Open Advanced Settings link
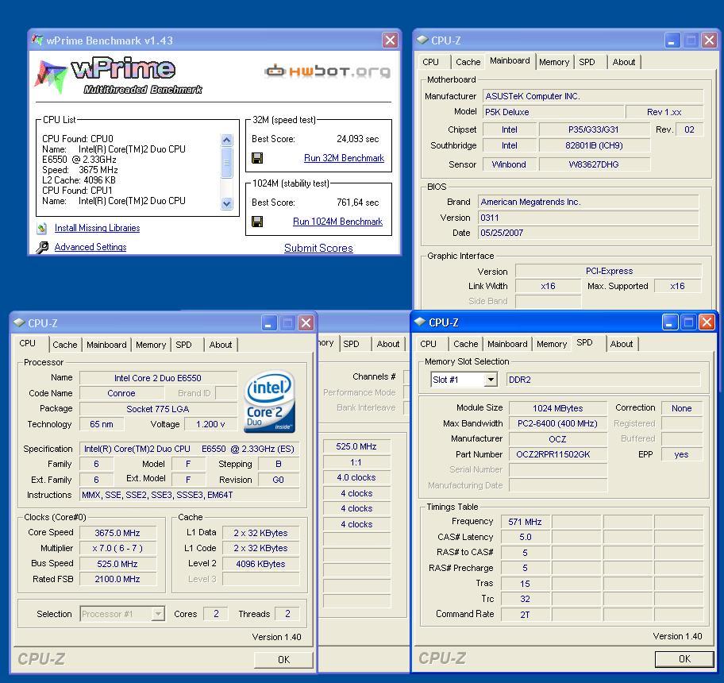 90,247
